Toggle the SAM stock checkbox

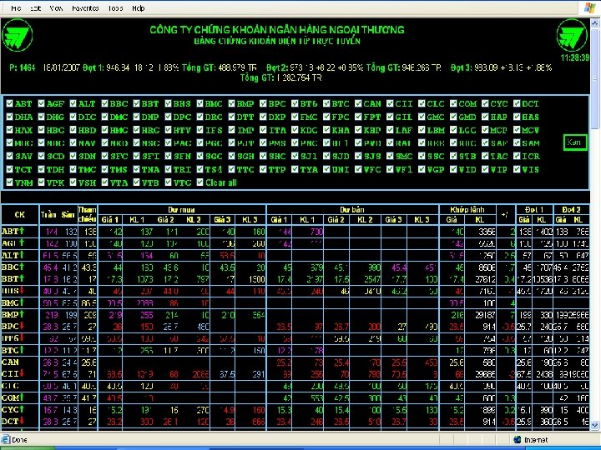tap(517, 142)
